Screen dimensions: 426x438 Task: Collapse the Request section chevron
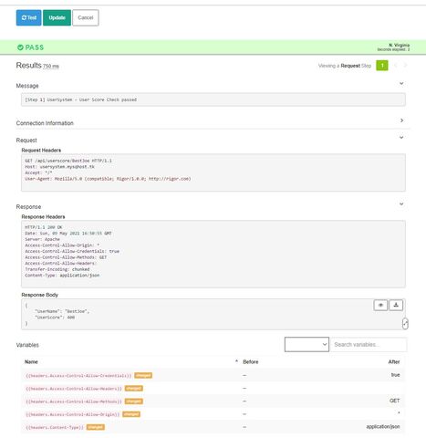(x=401, y=138)
